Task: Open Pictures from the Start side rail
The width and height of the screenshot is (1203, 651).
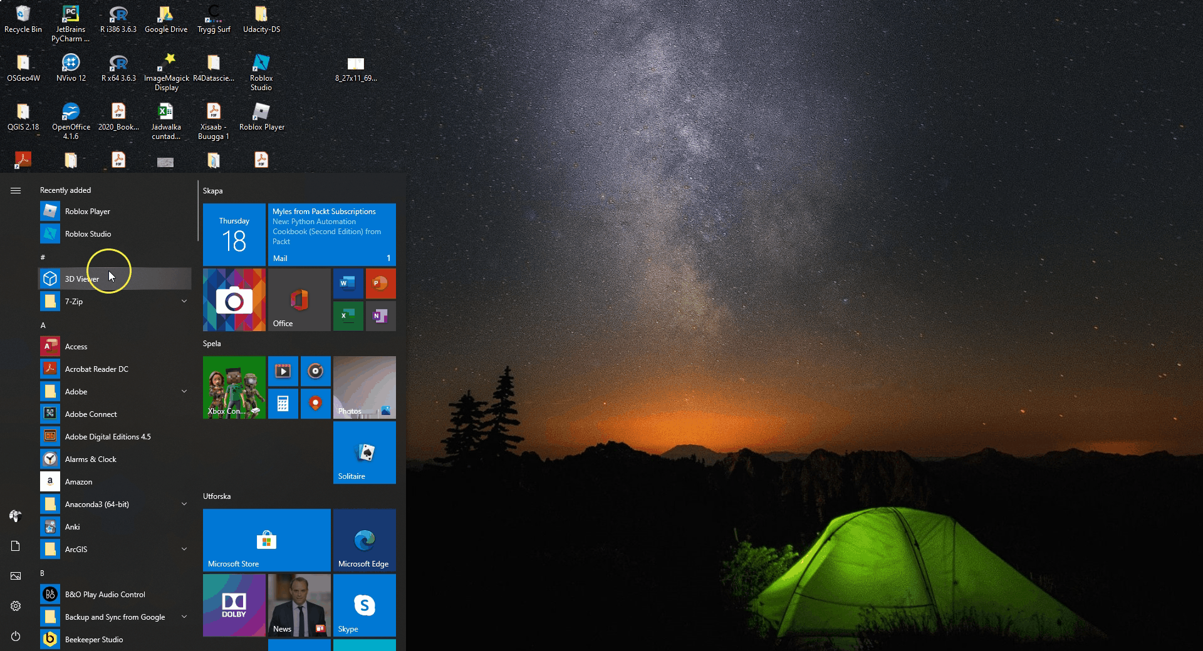Action: coord(16,576)
